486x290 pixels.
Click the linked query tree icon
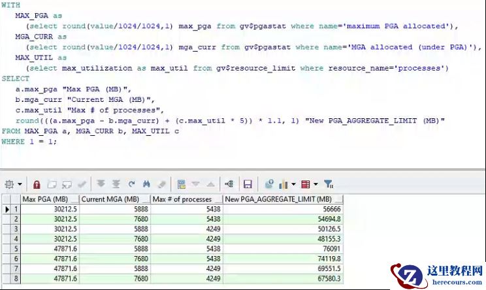229,184
